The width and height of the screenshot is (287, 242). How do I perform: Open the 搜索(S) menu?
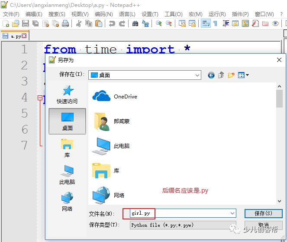[57, 14]
